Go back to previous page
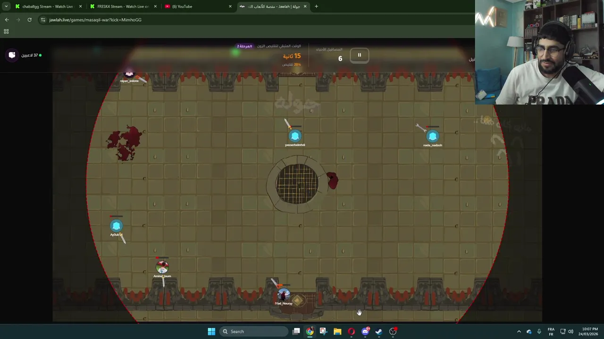The width and height of the screenshot is (604, 339). click(7, 20)
